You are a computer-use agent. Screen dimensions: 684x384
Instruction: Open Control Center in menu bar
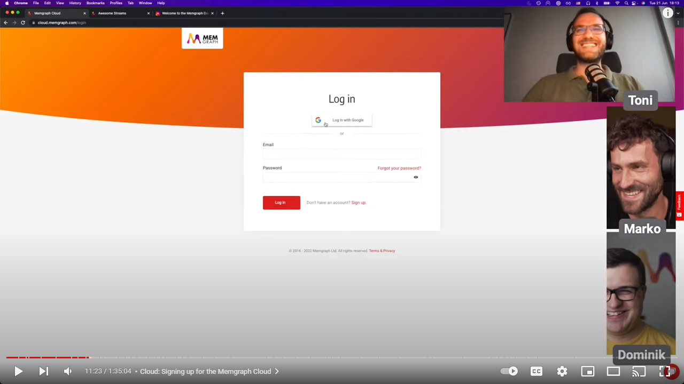pyautogui.click(x=634, y=3)
